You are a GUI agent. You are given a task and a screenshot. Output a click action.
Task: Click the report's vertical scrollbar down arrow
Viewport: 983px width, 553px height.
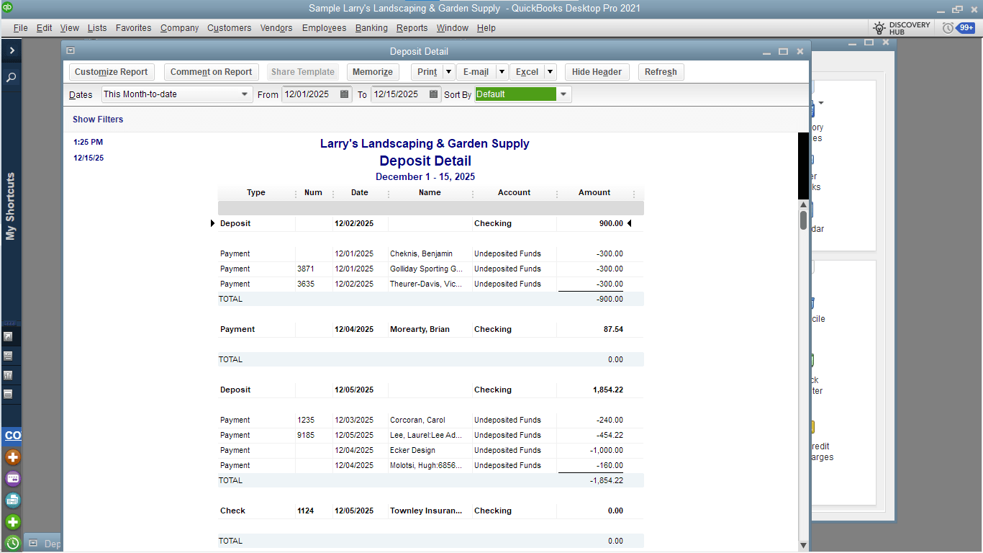coord(803,547)
